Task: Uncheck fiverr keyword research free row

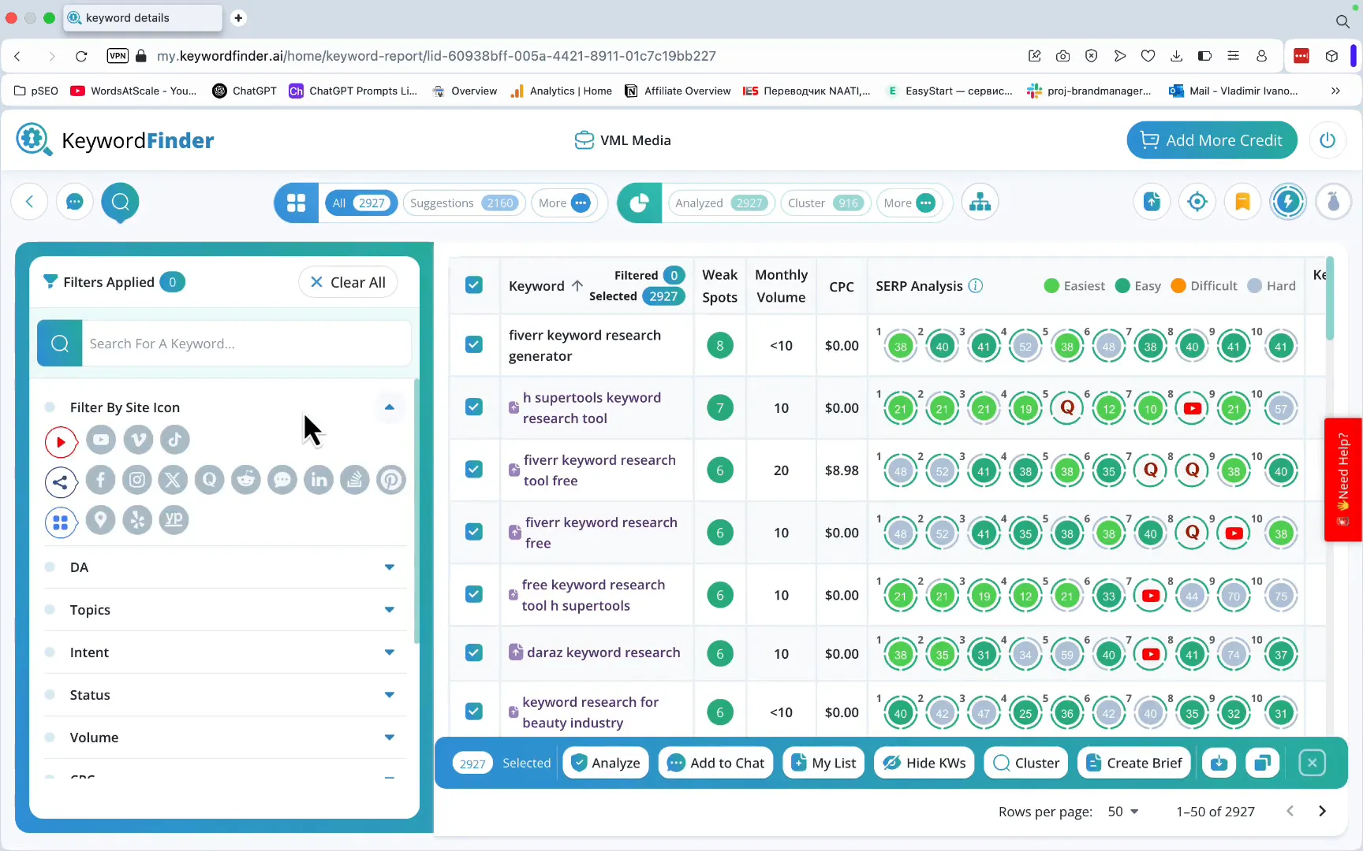Action: click(474, 531)
